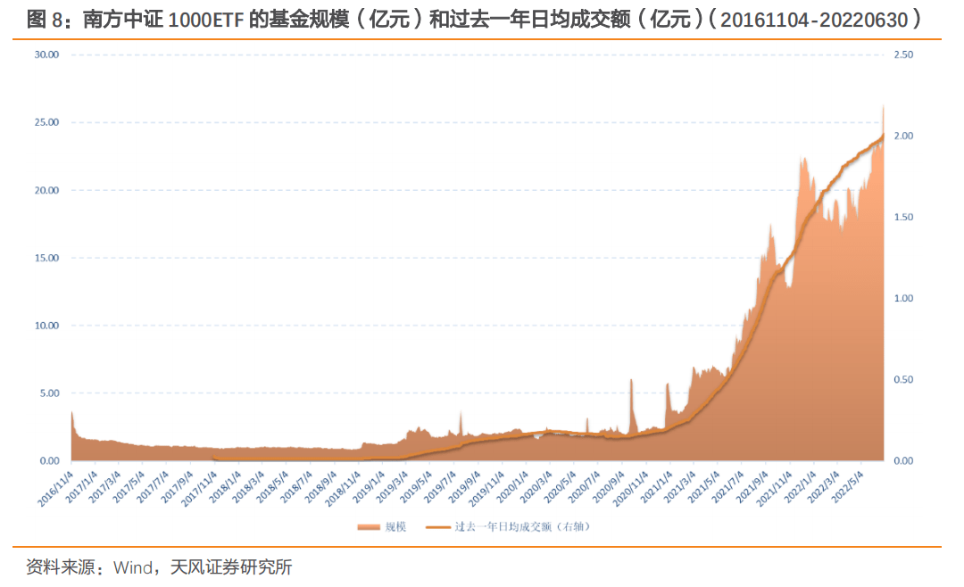This screenshot has height=587, width=964.
Task: Click the 过去一年日均成交额 legend line marker
Action: click(x=439, y=527)
